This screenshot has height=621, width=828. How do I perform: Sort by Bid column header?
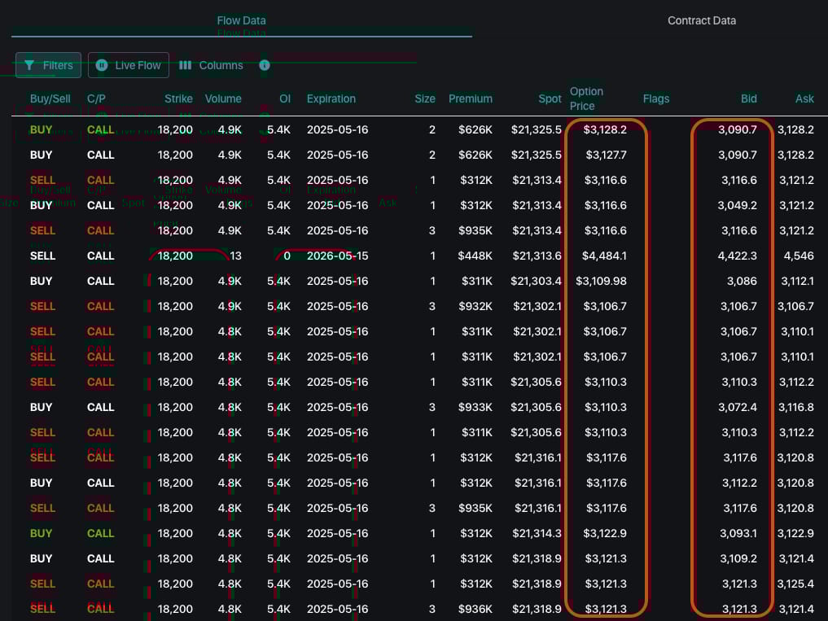coord(749,98)
